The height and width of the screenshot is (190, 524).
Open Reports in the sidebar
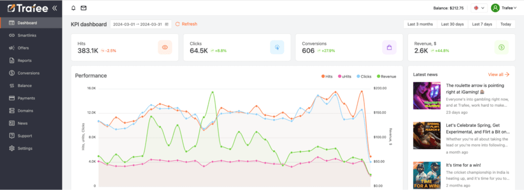(x=31, y=61)
